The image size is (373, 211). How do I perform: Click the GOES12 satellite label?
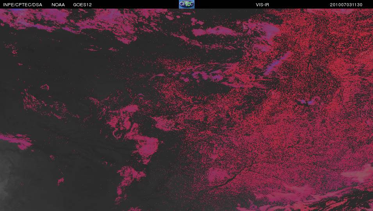pos(82,5)
